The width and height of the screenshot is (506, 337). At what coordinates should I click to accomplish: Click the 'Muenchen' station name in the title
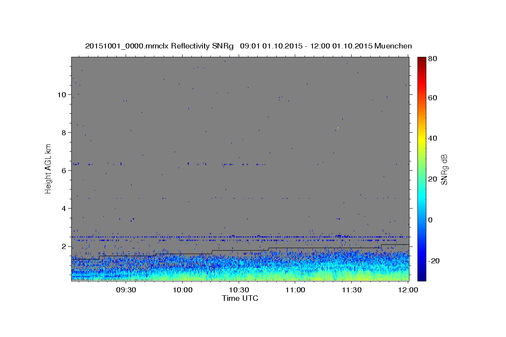point(393,46)
